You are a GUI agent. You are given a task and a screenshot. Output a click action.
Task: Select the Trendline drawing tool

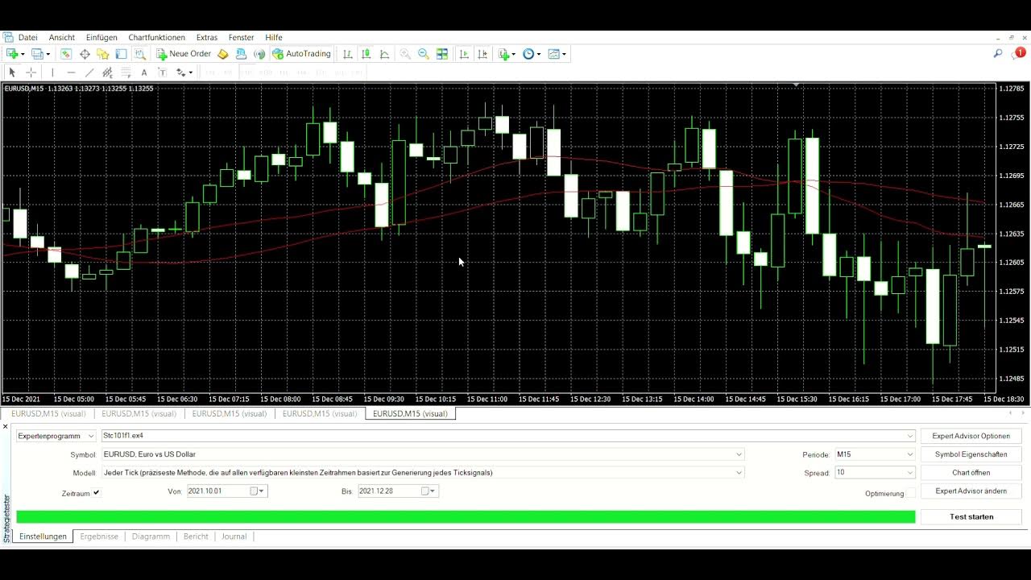(x=89, y=72)
